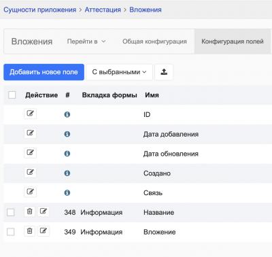
Task: Edit the Дата добавления field
Action: [30, 133]
